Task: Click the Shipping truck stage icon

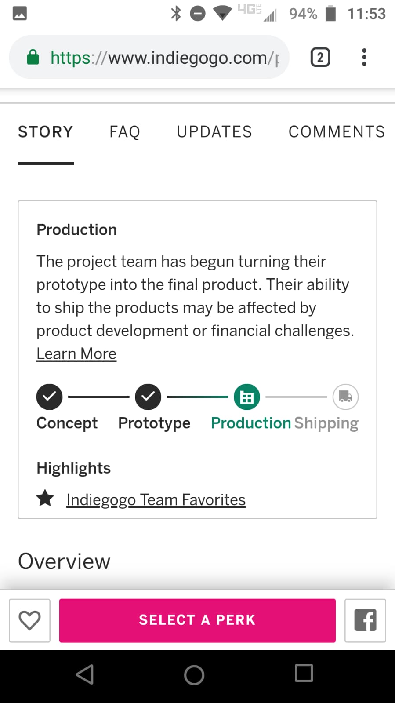Action: tap(345, 397)
